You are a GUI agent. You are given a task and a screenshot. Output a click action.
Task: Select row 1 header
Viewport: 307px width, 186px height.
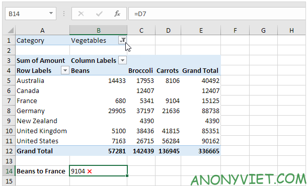tap(9, 40)
